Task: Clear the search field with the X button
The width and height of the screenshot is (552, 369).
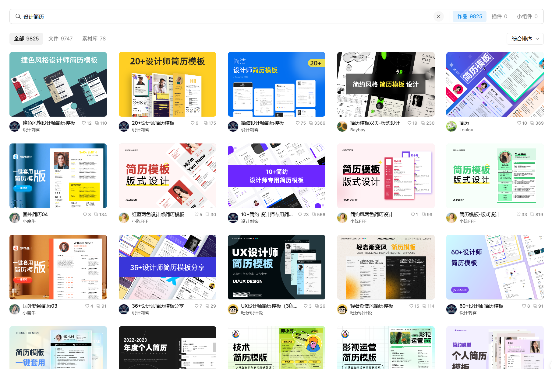Action: pyautogui.click(x=438, y=16)
